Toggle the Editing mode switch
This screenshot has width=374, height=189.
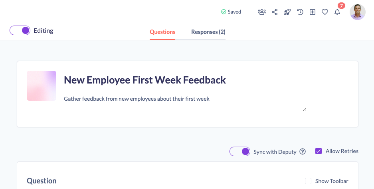(x=20, y=30)
